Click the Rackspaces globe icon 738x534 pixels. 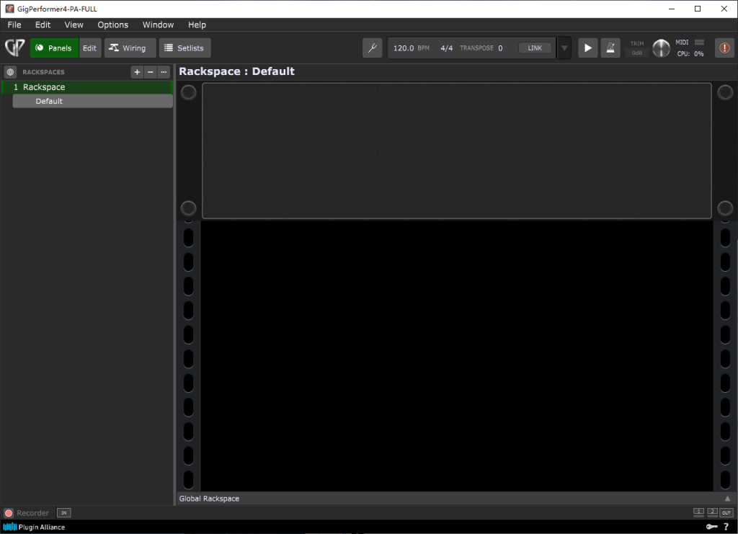[10, 72]
